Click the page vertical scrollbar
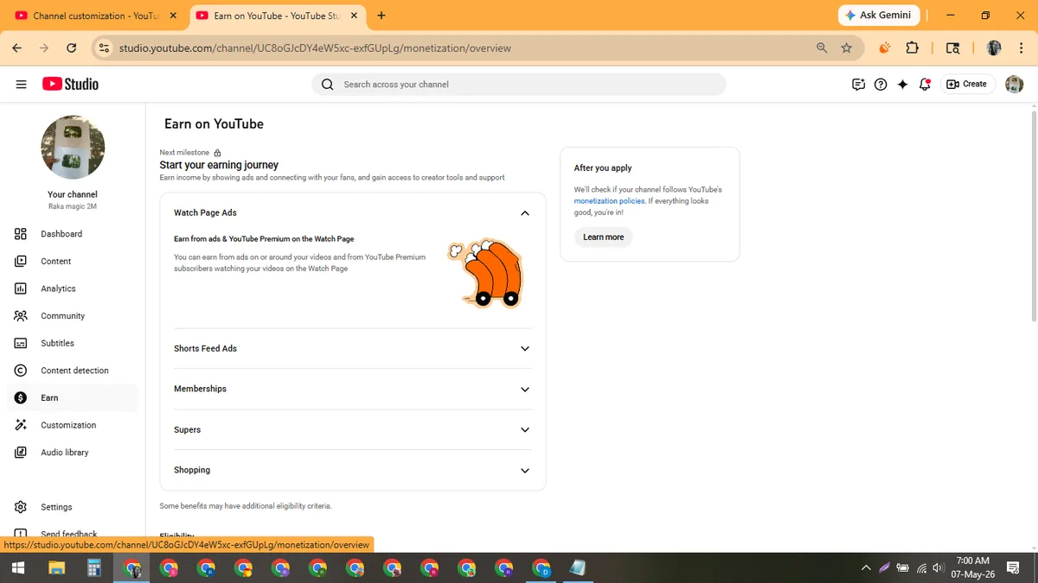This screenshot has width=1038, height=583. point(1034,216)
